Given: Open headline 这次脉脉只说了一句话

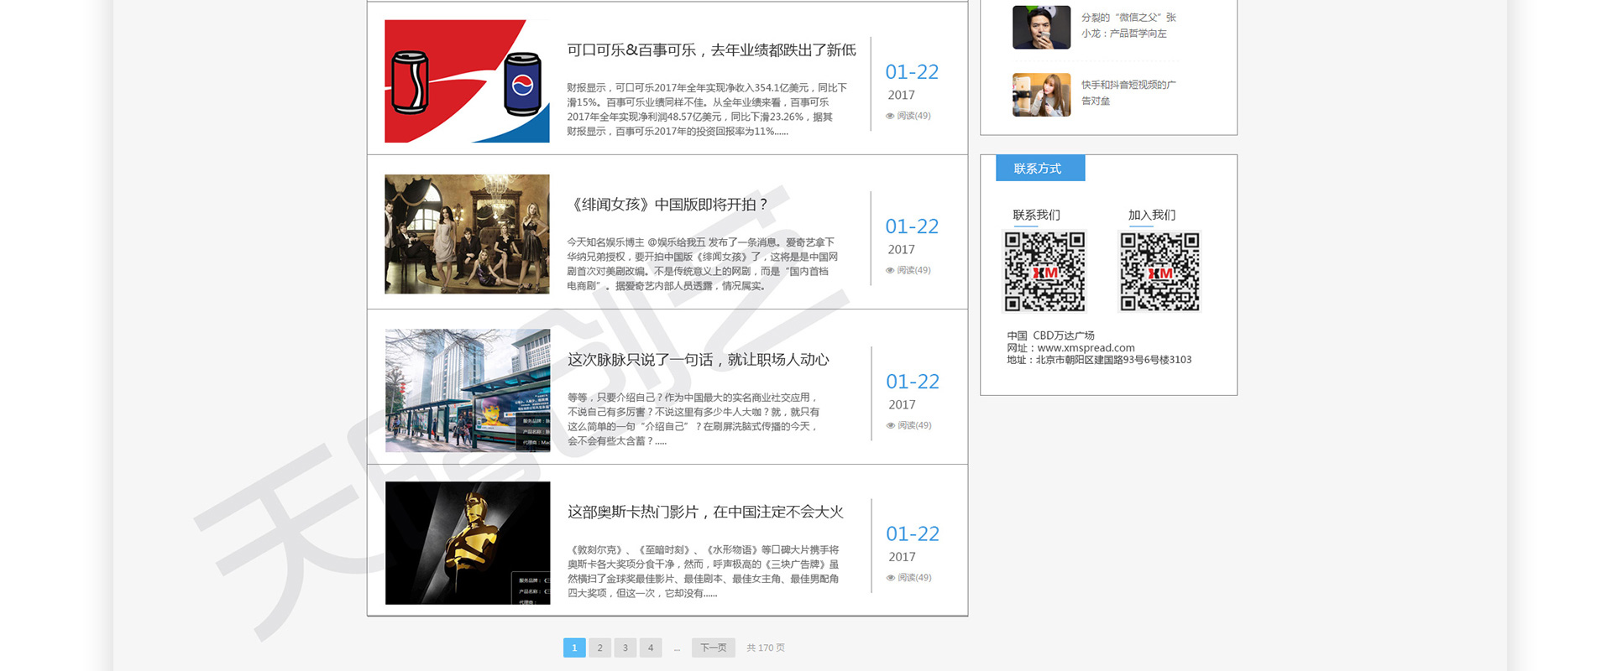Looking at the screenshot, I should click(x=698, y=360).
